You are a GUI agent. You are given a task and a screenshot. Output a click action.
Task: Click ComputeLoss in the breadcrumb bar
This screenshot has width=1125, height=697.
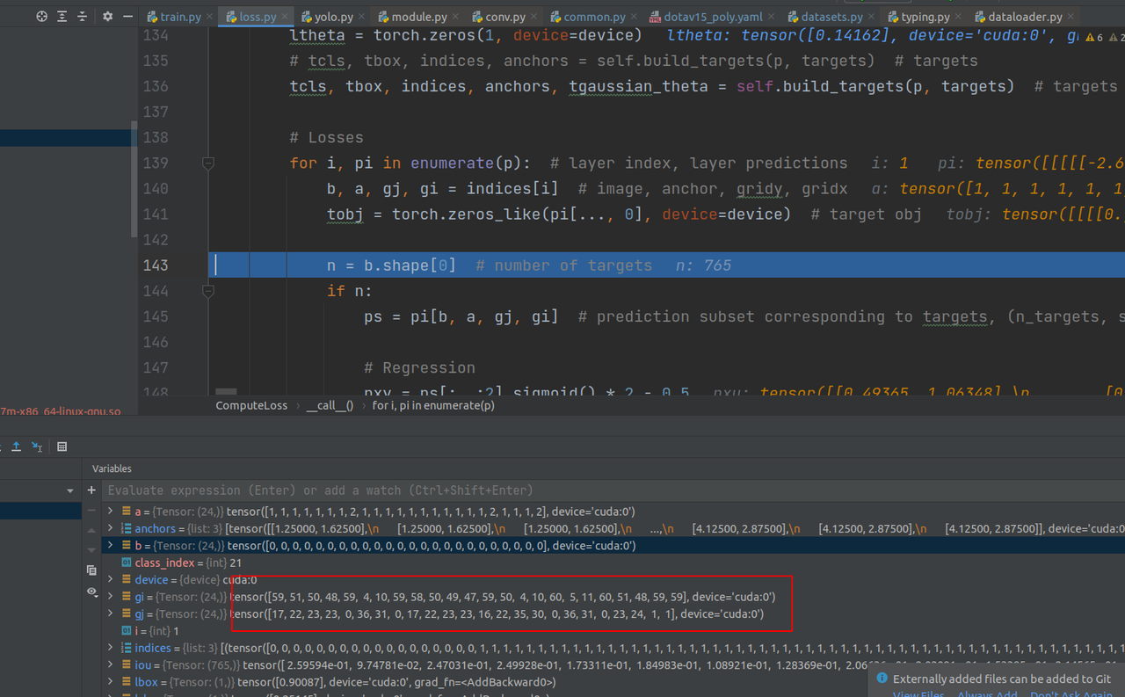click(251, 405)
